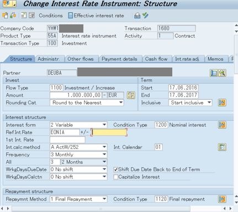Open the Interest form dropdown set to Variable
This screenshot has width=238, height=212.
78,125
